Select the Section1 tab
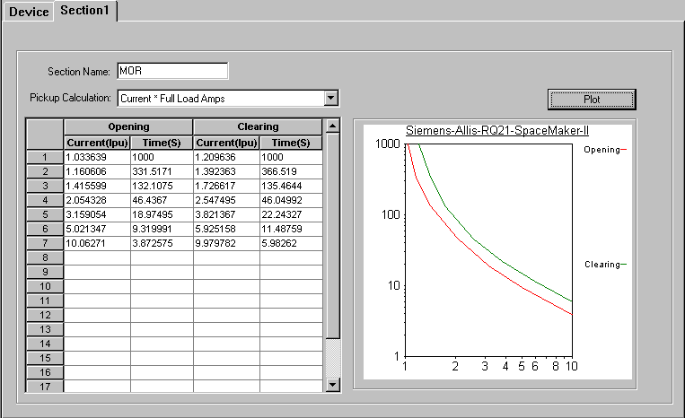 (x=85, y=11)
